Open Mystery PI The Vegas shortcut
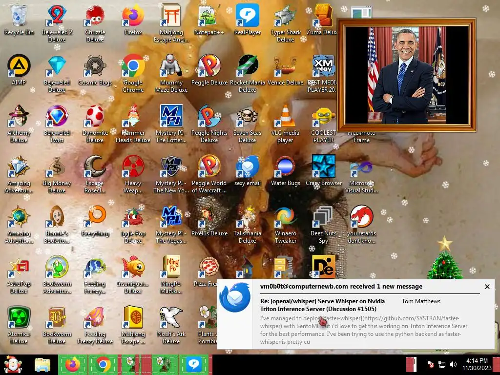500x375 pixels. click(x=171, y=225)
